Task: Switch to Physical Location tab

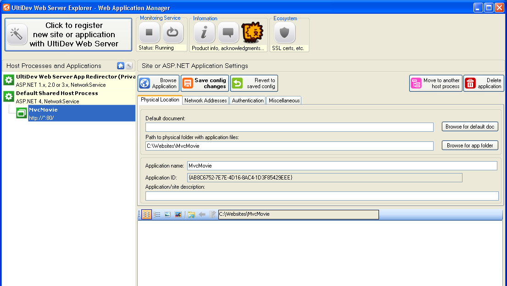Action: pyautogui.click(x=160, y=100)
